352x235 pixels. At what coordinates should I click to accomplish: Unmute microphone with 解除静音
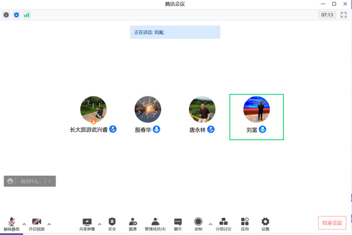[x=12, y=224]
